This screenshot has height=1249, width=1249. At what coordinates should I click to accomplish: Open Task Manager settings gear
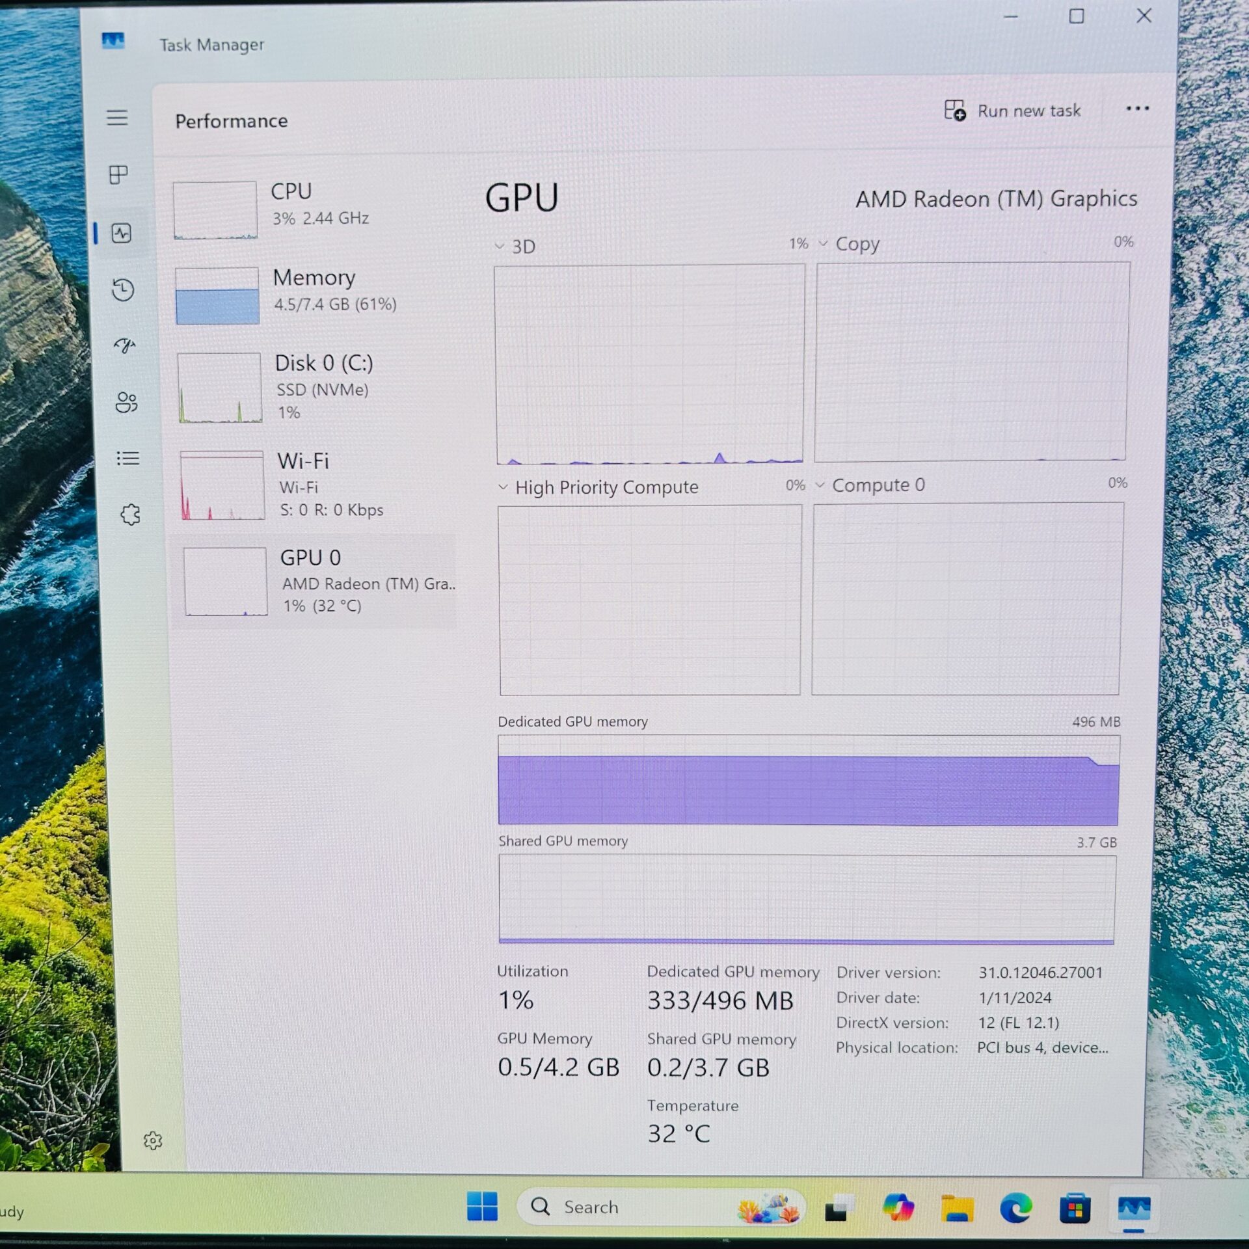click(153, 1140)
